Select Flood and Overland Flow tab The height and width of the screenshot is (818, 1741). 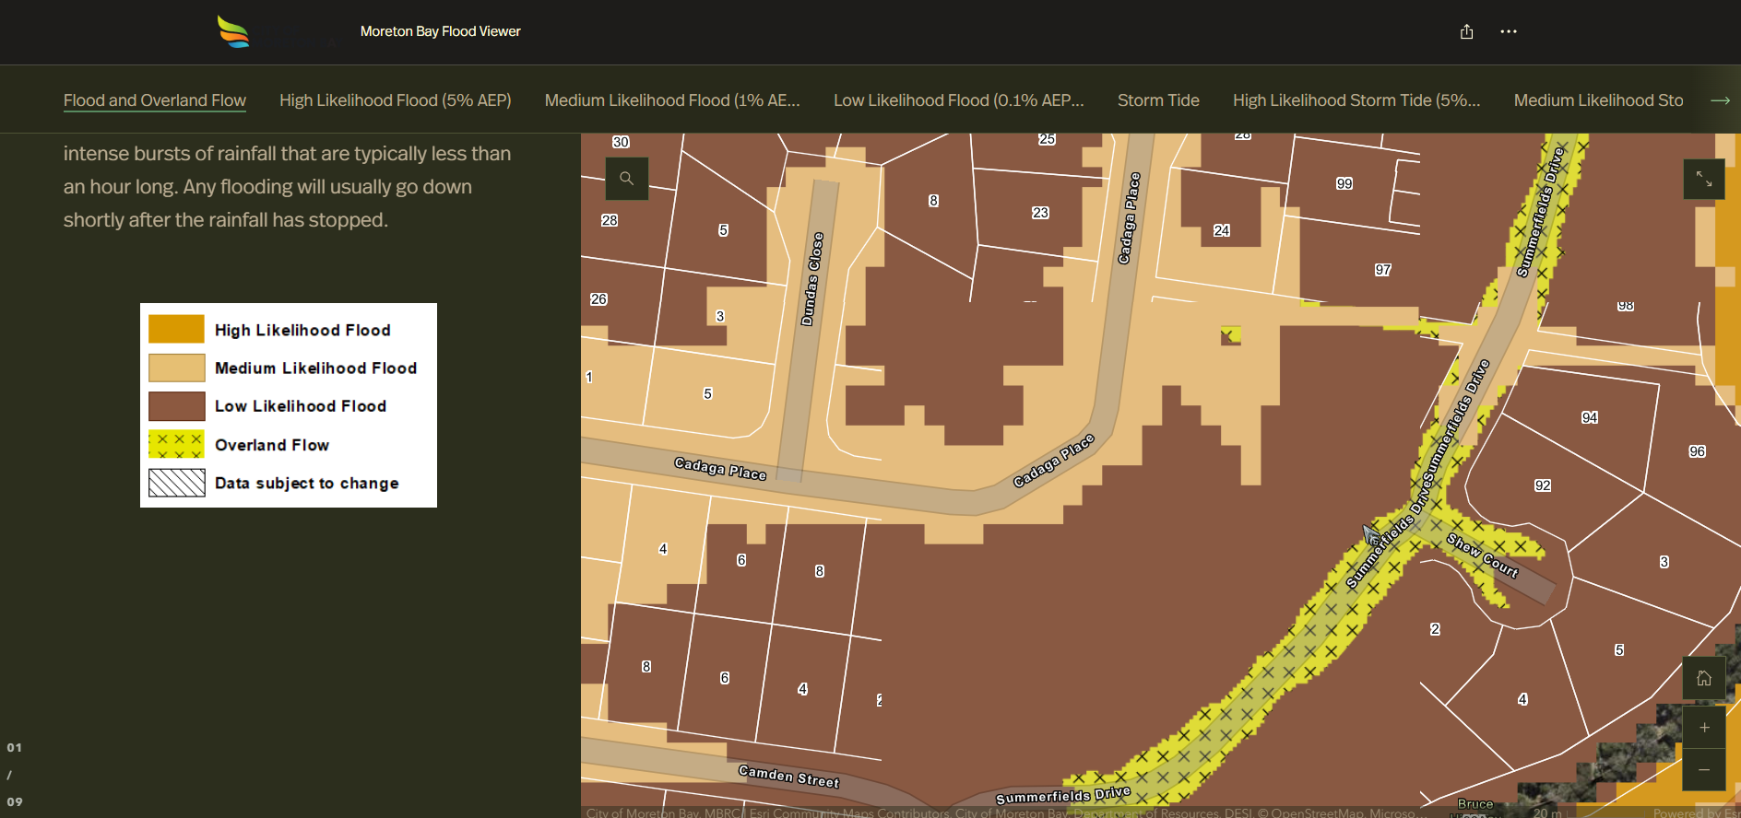coord(154,100)
